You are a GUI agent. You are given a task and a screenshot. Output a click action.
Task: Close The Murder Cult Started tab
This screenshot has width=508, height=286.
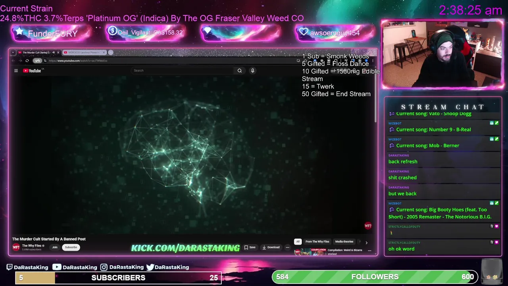click(x=58, y=52)
